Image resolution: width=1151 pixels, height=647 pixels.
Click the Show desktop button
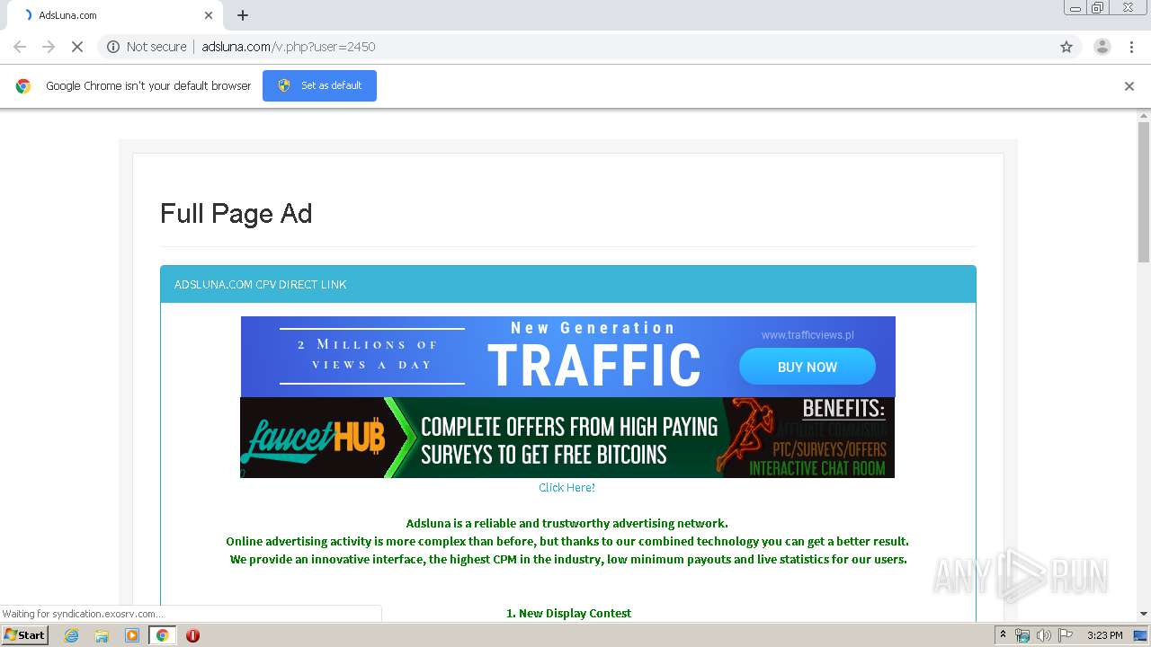pyautogui.click(x=1142, y=635)
